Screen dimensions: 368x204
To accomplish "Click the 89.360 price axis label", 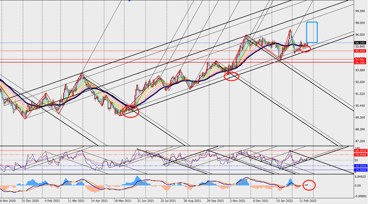I will click(x=359, y=118).
